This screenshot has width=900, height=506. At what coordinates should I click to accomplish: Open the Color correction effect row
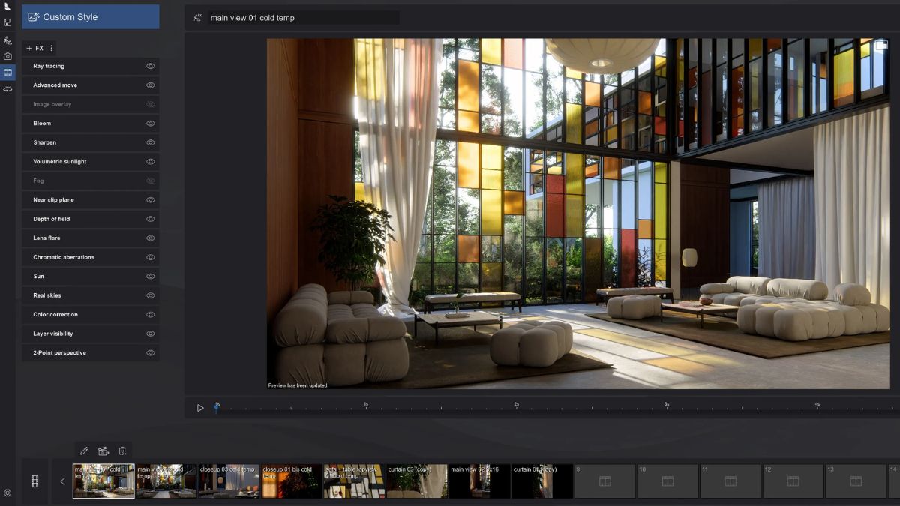(x=91, y=315)
